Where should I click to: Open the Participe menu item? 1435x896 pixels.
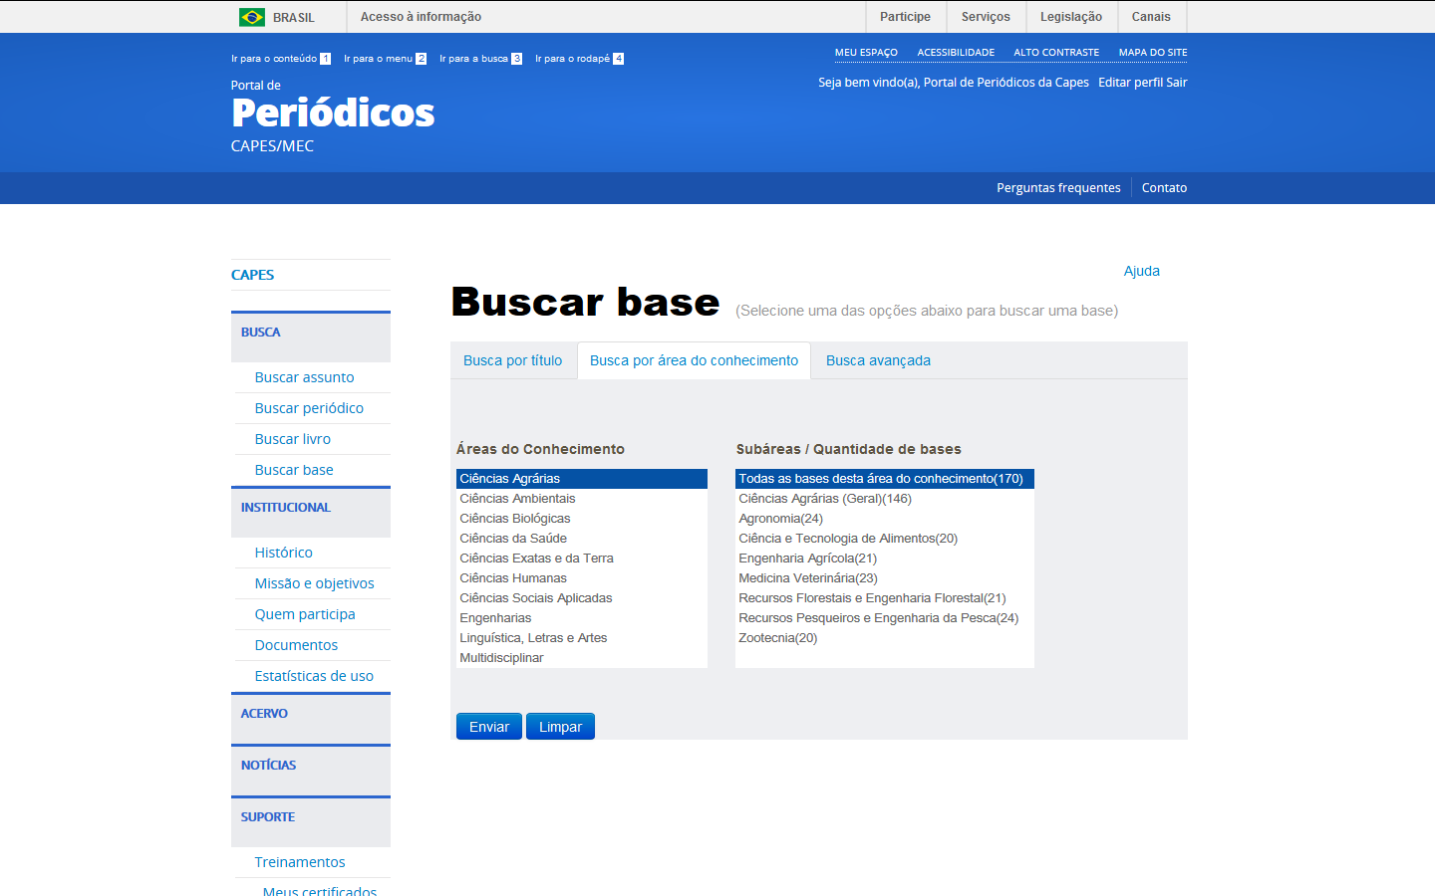click(x=905, y=17)
